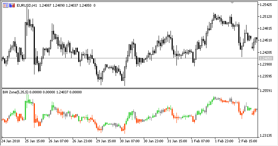Click the 1 Feb 07:00 time label
The image size is (278, 146).
pos(201,141)
